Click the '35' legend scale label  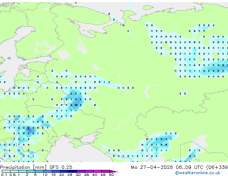click(x=86, y=175)
